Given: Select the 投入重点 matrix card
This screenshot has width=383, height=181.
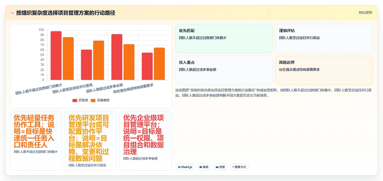Looking at the screenshot, I should tap(224, 70).
